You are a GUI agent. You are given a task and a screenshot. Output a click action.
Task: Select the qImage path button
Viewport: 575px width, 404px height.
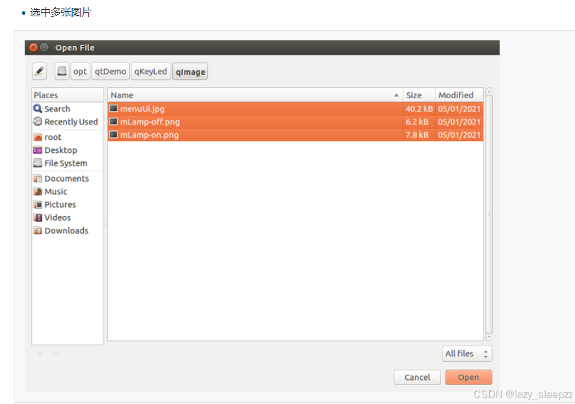(x=190, y=72)
